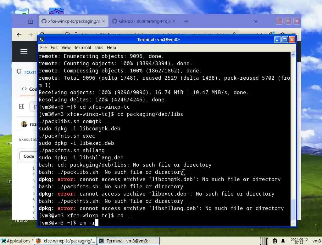Viewport: 322px width, 245px height.
Task: Open the Applications menu in panel
Action: tap(16, 241)
